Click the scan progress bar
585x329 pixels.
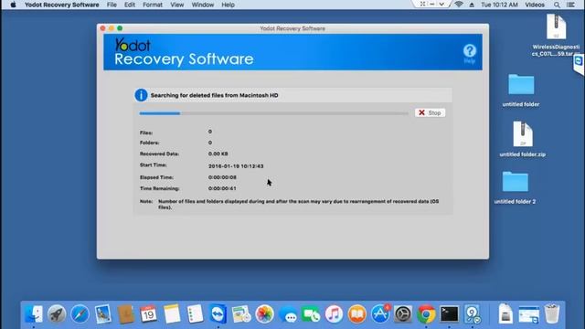[x=274, y=113]
